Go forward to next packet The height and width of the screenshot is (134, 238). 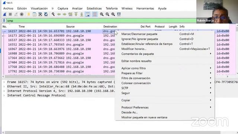click(64, 14)
